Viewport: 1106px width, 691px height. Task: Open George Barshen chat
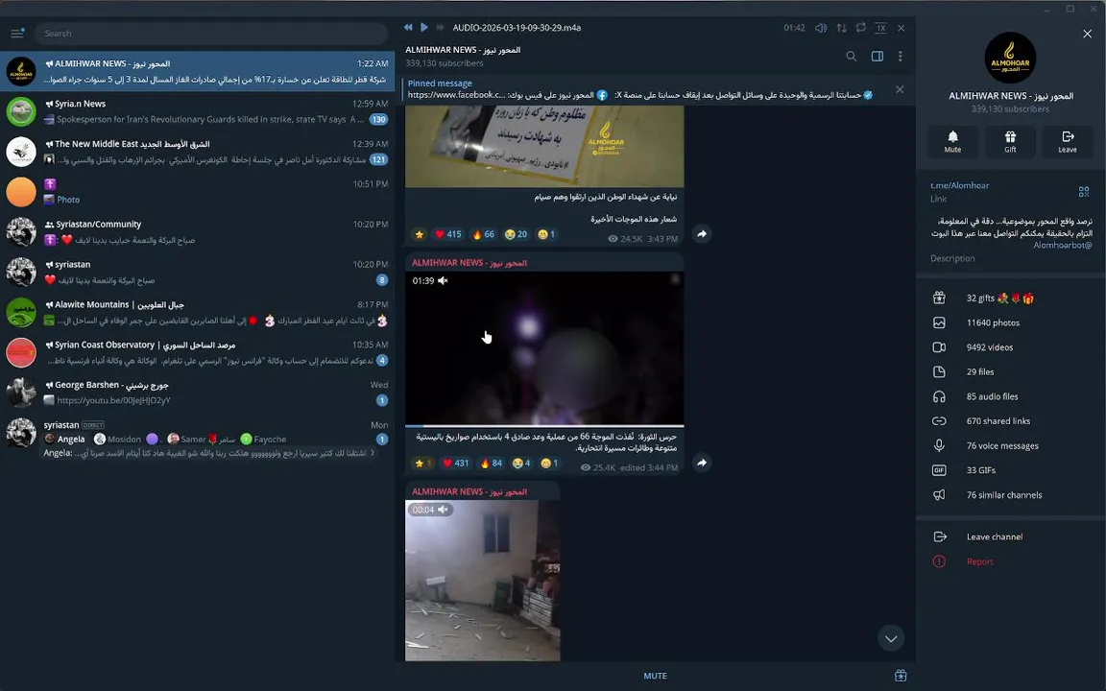(198, 393)
